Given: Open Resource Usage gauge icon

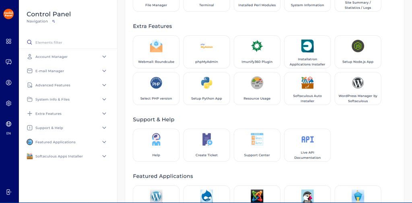Looking at the screenshot, I should point(257,83).
